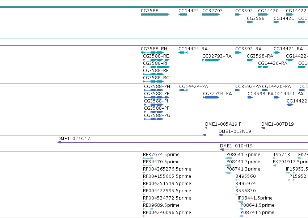308x218 pixels.
Task: Click EST IP08641.3prime
Action: point(228,158)
